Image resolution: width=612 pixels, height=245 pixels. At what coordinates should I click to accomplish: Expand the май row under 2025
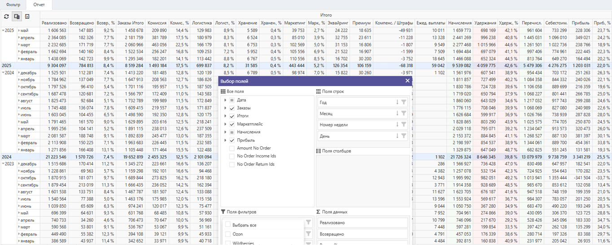click(x=19, y=30)
